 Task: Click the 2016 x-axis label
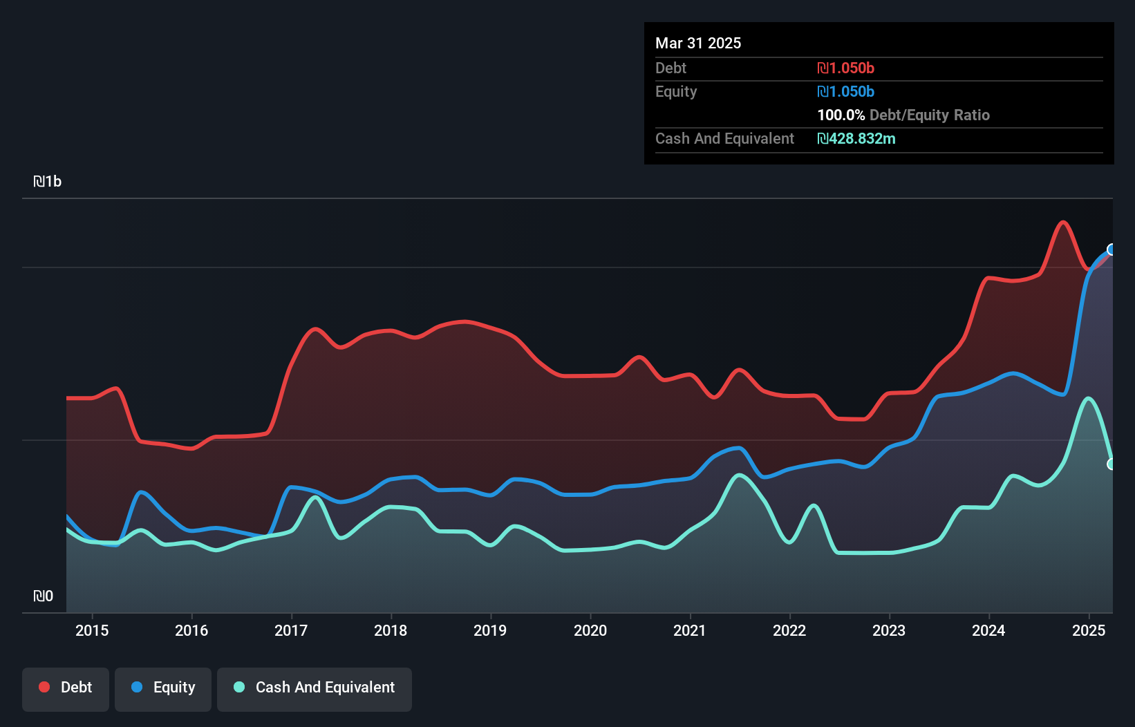point(191,630)
